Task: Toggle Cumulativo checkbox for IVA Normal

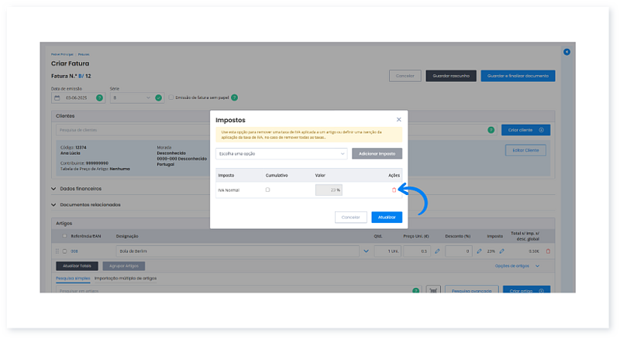Action: [x=268, y=190]
